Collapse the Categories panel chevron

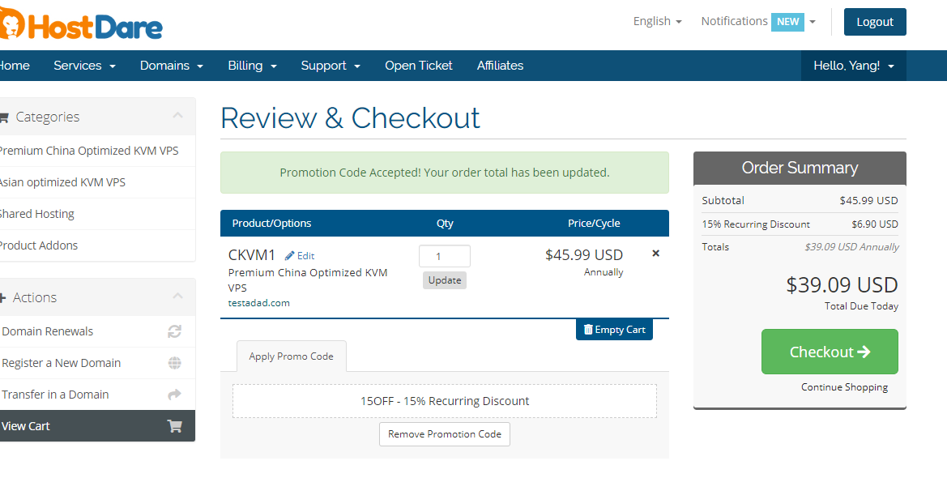tap(177, 117)
